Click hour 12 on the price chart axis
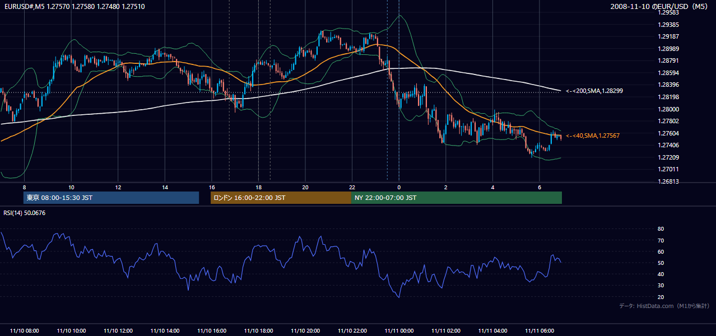 click(118, 187)
